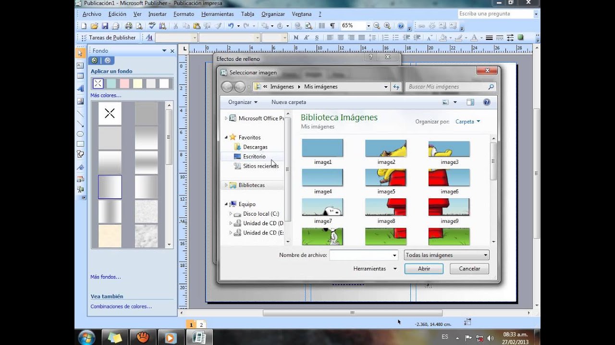Click the Más colores... link

pos(106,95)
